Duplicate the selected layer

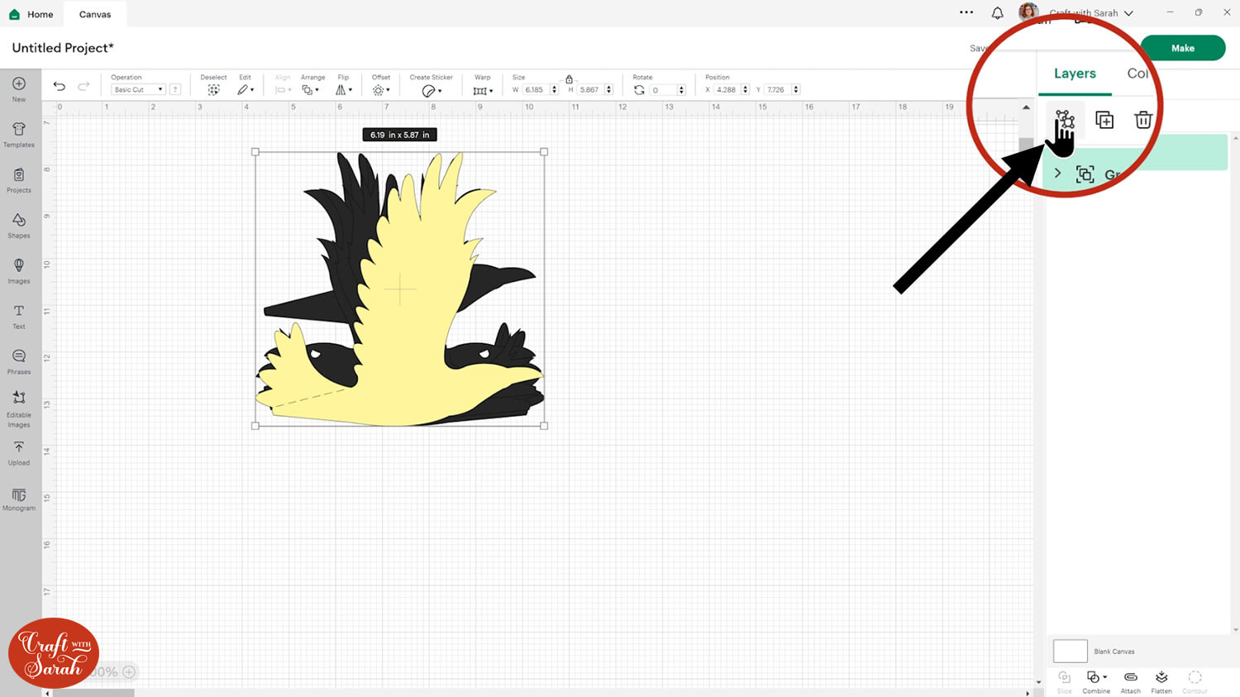click(x=1104, y=120)
